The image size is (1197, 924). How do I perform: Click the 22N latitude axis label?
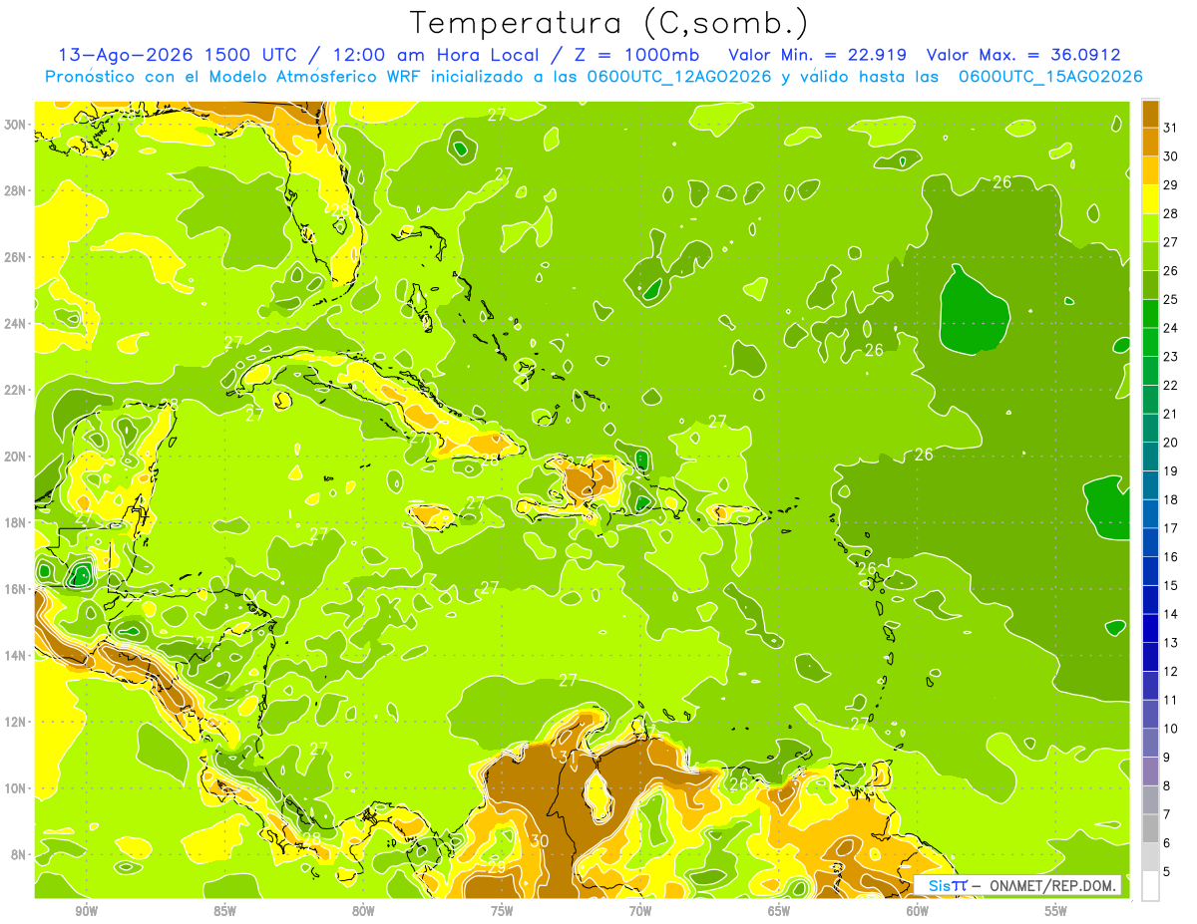(17, 390)
